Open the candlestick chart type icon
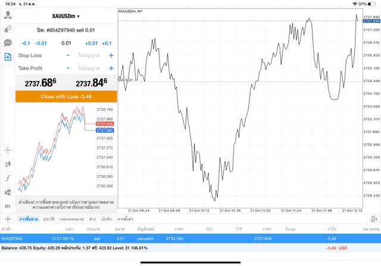 coord(8,164)
